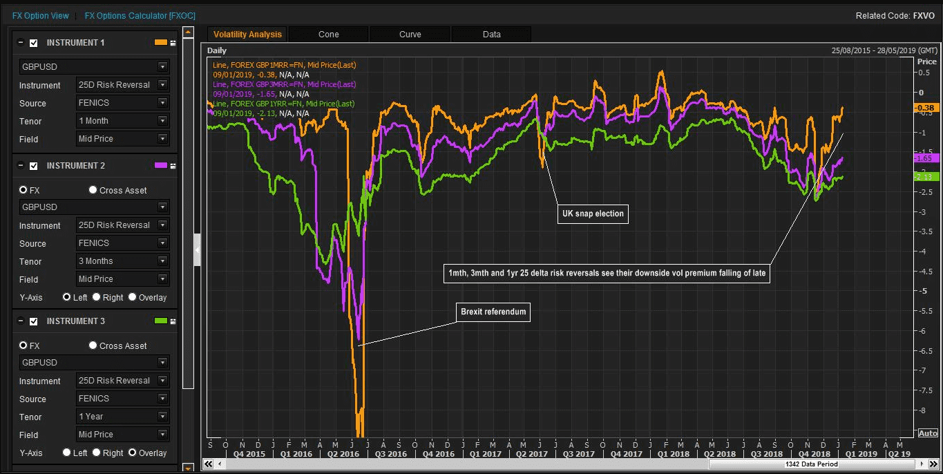Open Instrument 3 line style icon

(x=173, y=321)
